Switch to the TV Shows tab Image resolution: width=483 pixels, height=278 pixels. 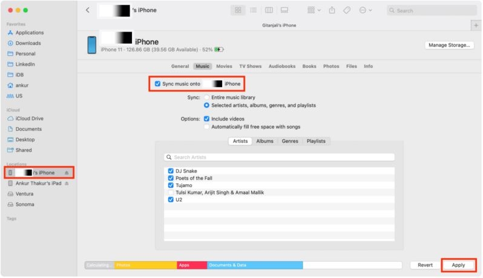click(250, 66)
